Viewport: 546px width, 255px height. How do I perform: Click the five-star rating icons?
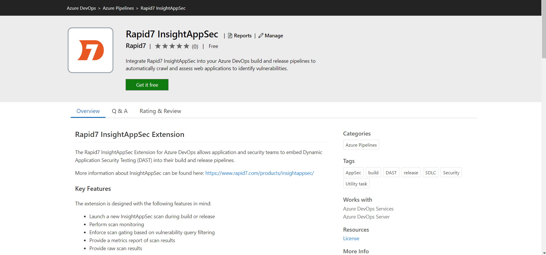pyautogui.click(x=172, y=46)
